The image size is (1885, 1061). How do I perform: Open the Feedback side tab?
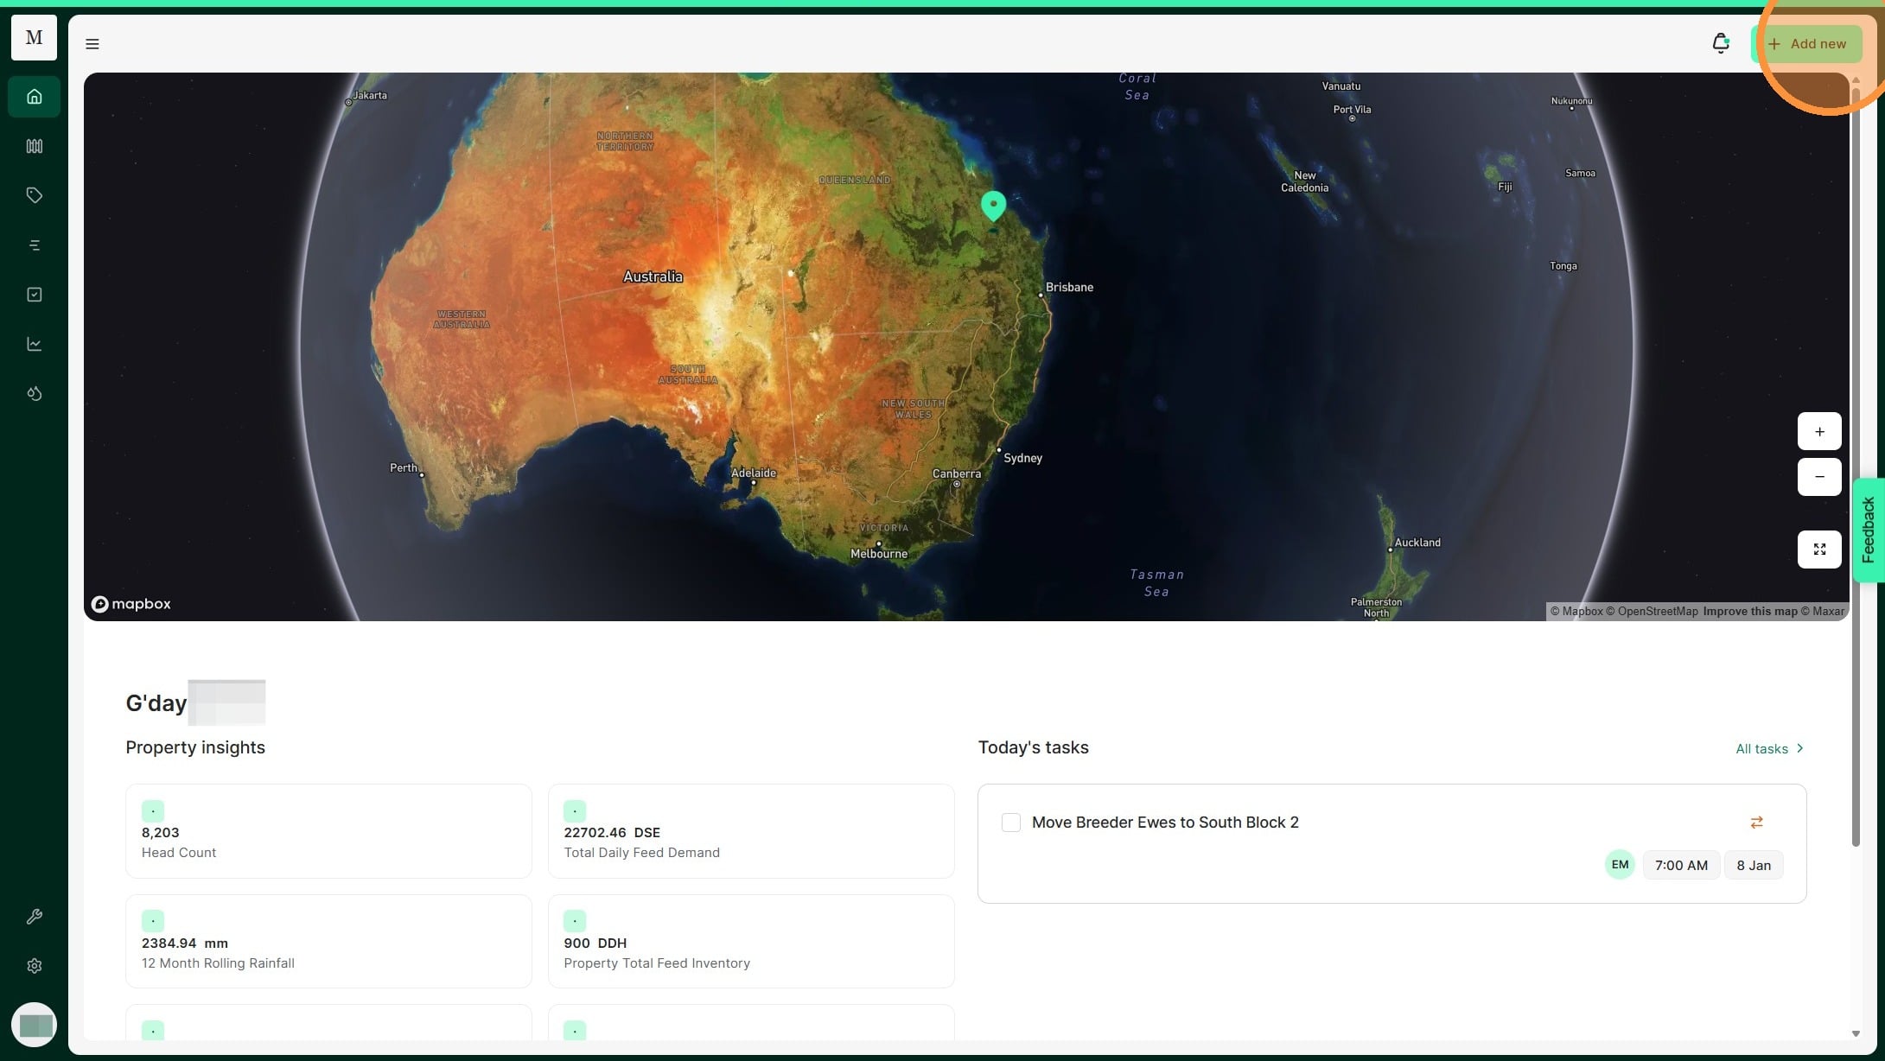coord(1869,530)
